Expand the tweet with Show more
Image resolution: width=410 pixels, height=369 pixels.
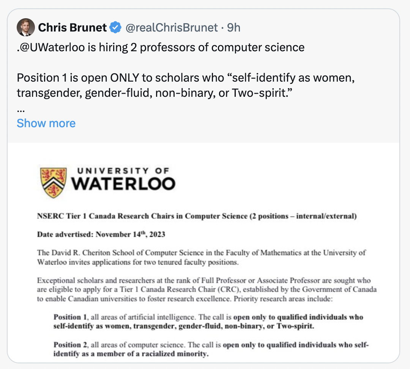click(x=46, y=123)
